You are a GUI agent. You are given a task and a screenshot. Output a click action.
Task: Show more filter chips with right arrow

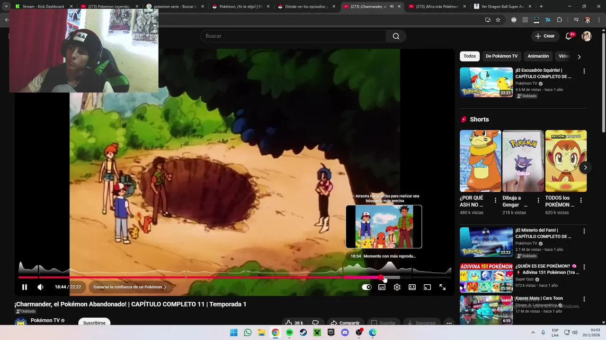579,57
